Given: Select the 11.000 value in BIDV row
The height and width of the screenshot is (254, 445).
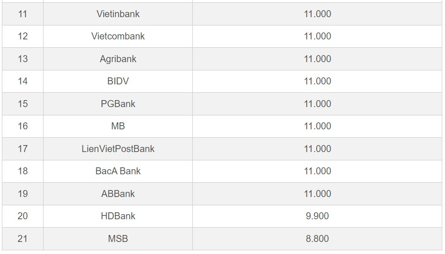Looking at the screenshot, I should pos(317,81).
